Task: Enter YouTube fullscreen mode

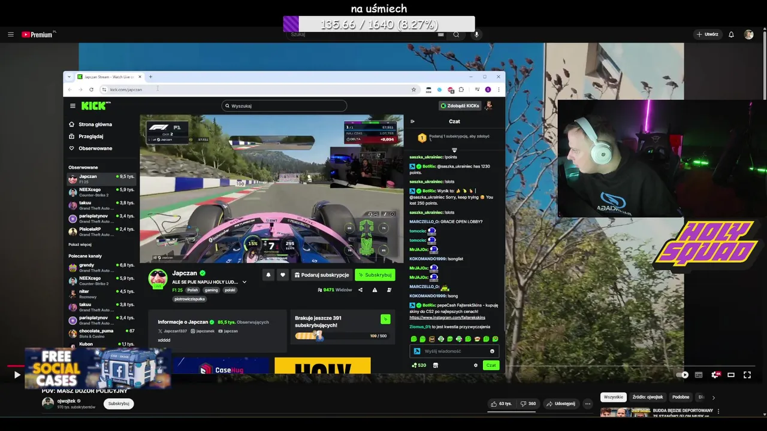Action: (x=747, y=375)
